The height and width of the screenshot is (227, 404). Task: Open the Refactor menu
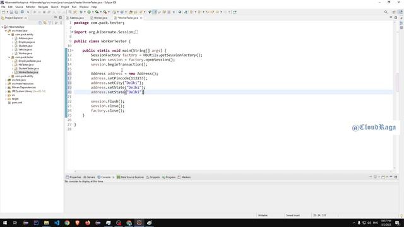[x=30, y=7]
